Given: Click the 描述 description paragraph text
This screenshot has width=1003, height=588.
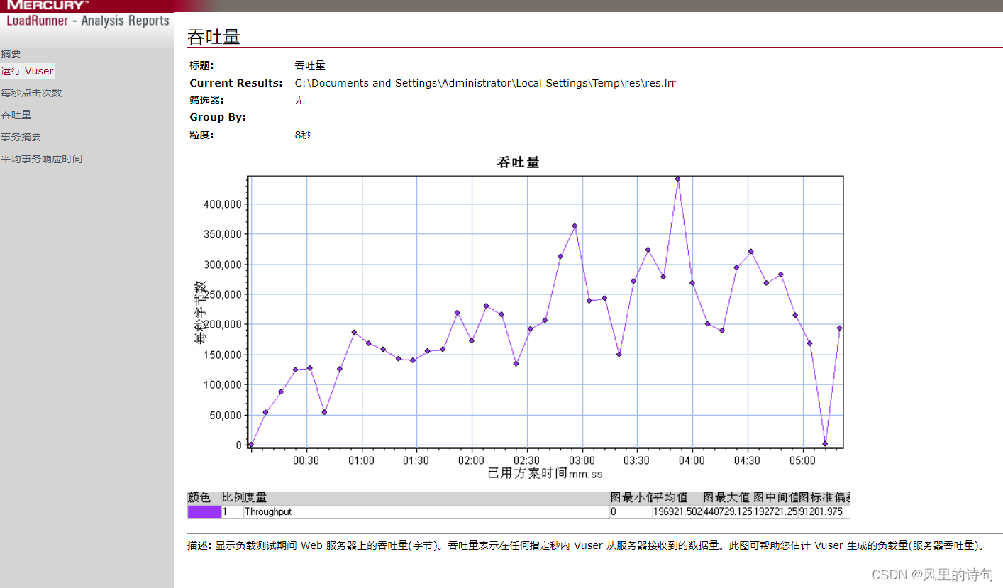Looking at the screenshot, I should click(587, 546).
